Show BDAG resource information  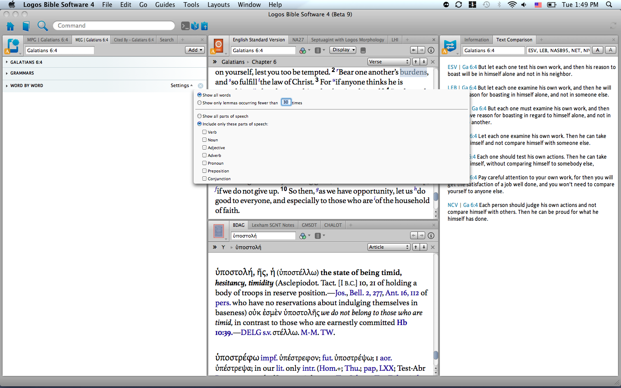point(431,235)
